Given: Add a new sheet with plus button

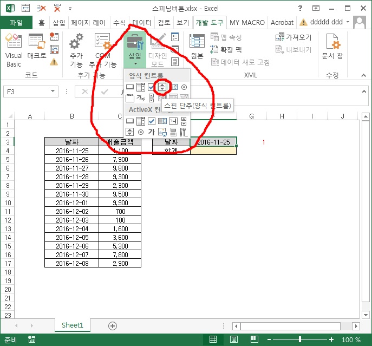Looking at the screenshot, I should pyautogui.click(x=113, y=326).
